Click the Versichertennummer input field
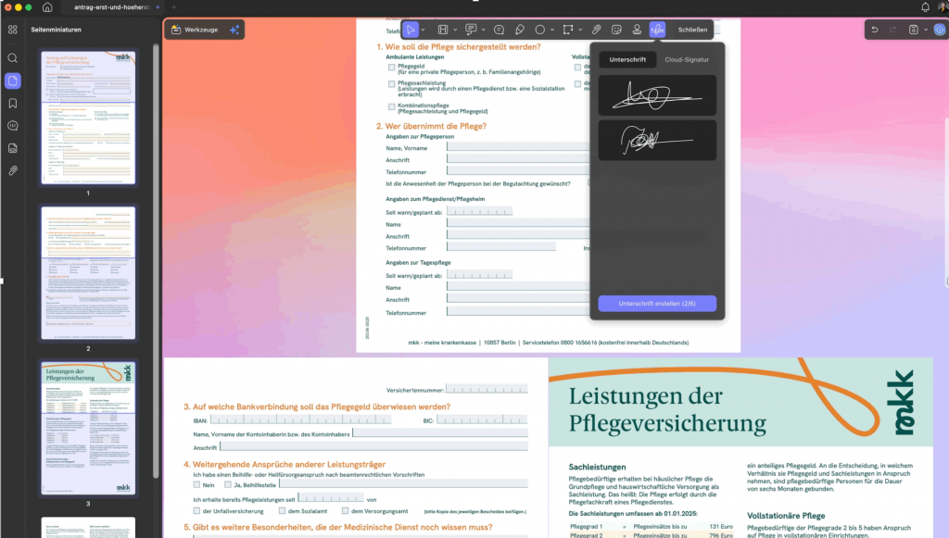The image size is (949, 538). (x=487, y=389)
